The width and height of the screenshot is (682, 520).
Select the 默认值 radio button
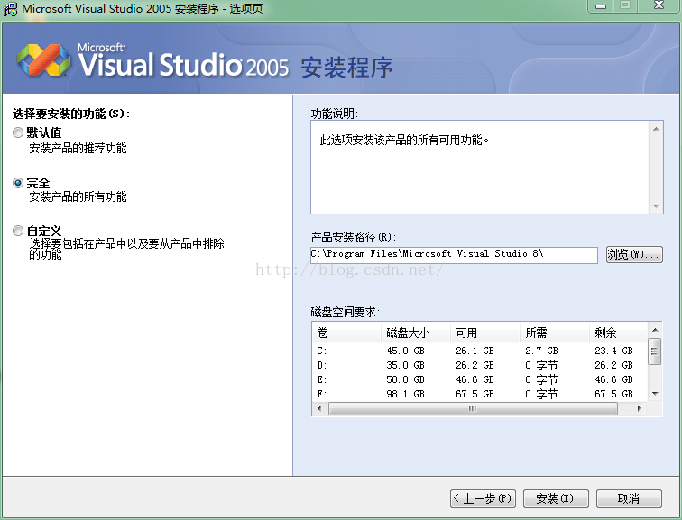(18, 132)
